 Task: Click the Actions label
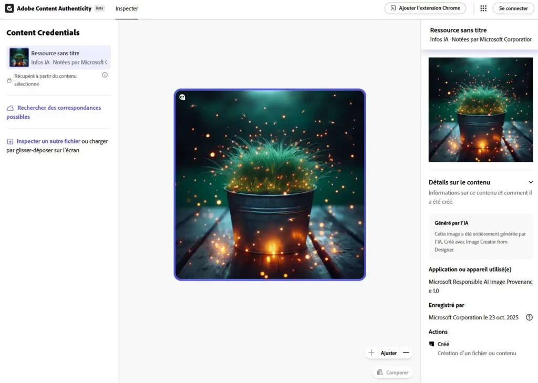(438, 332)
